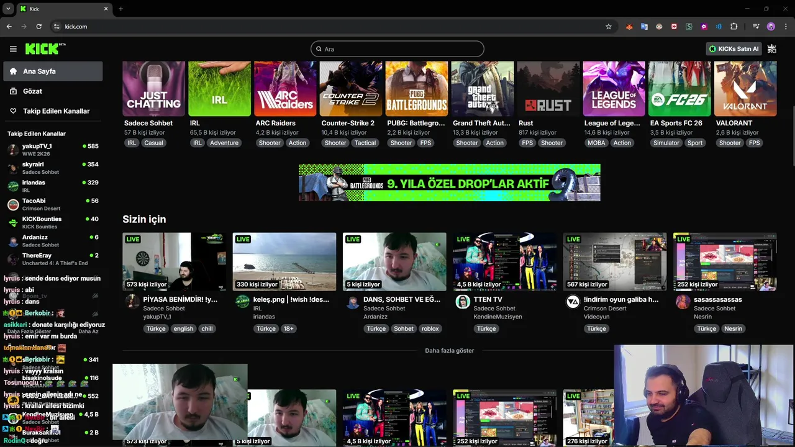Open the Gözat menu item
The image size is (795, 447).
(x=53, y=91)
